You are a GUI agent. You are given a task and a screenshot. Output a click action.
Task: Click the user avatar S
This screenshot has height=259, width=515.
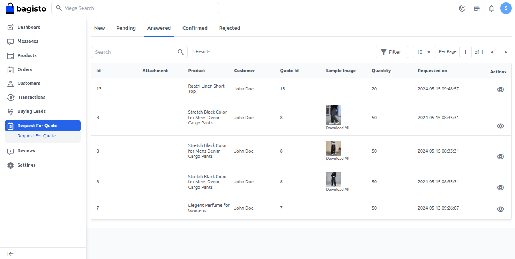coord(506,8)
